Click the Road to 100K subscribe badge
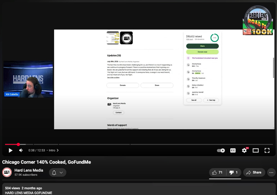Screen dimensions: 277x195 [258, 20]
